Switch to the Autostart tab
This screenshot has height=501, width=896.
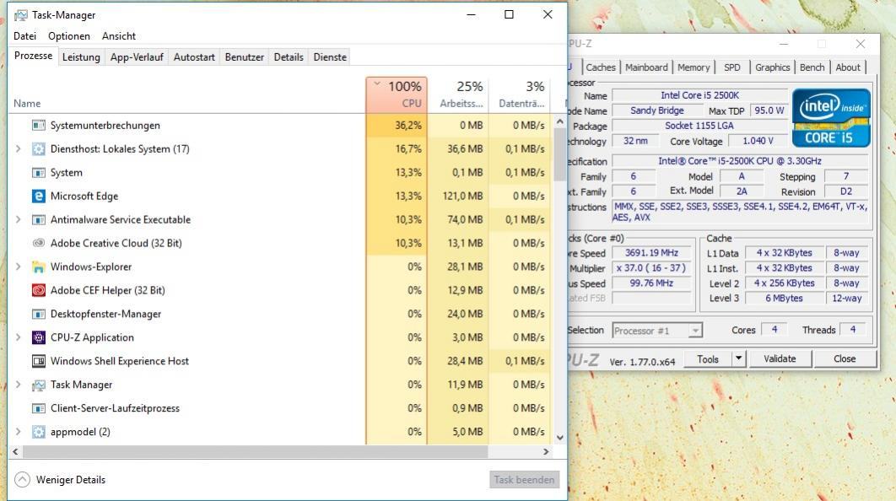point(194,57)
